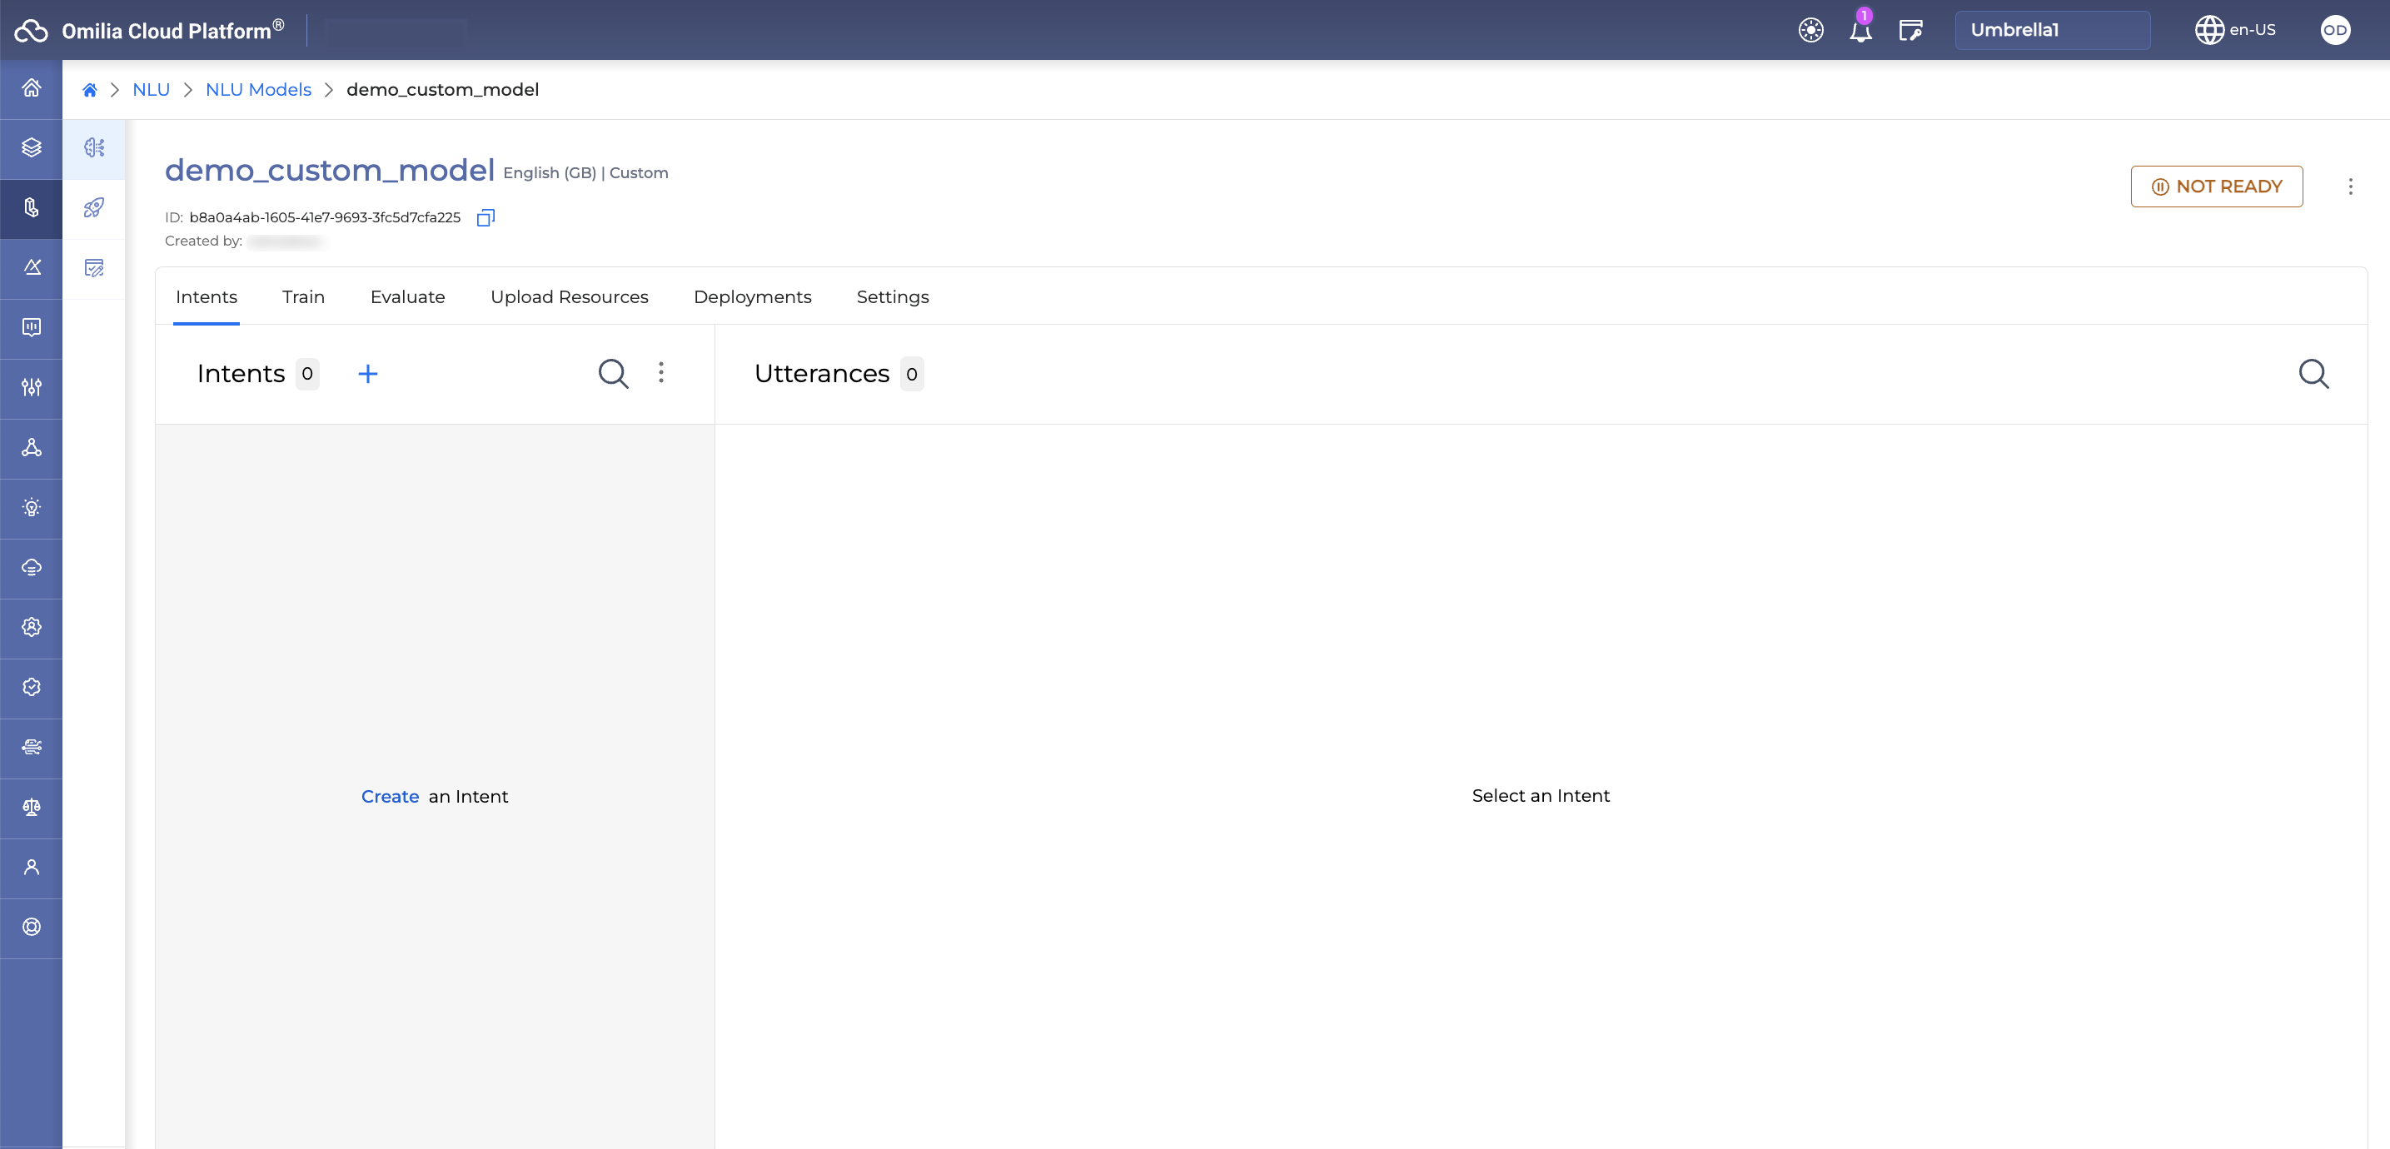2390x1149 pixels.
Task: Click the three-dot overflow menu top right
Action: click(2352, 186)
